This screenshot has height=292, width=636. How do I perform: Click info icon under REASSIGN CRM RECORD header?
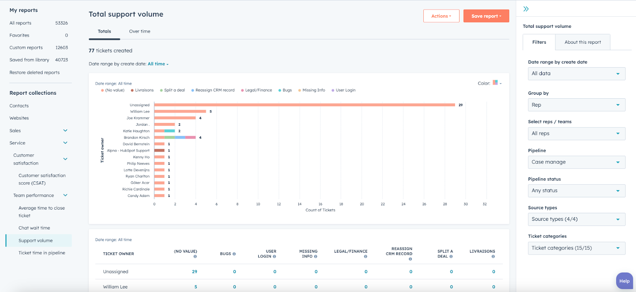pyautogui.click(x=410, y=259)
